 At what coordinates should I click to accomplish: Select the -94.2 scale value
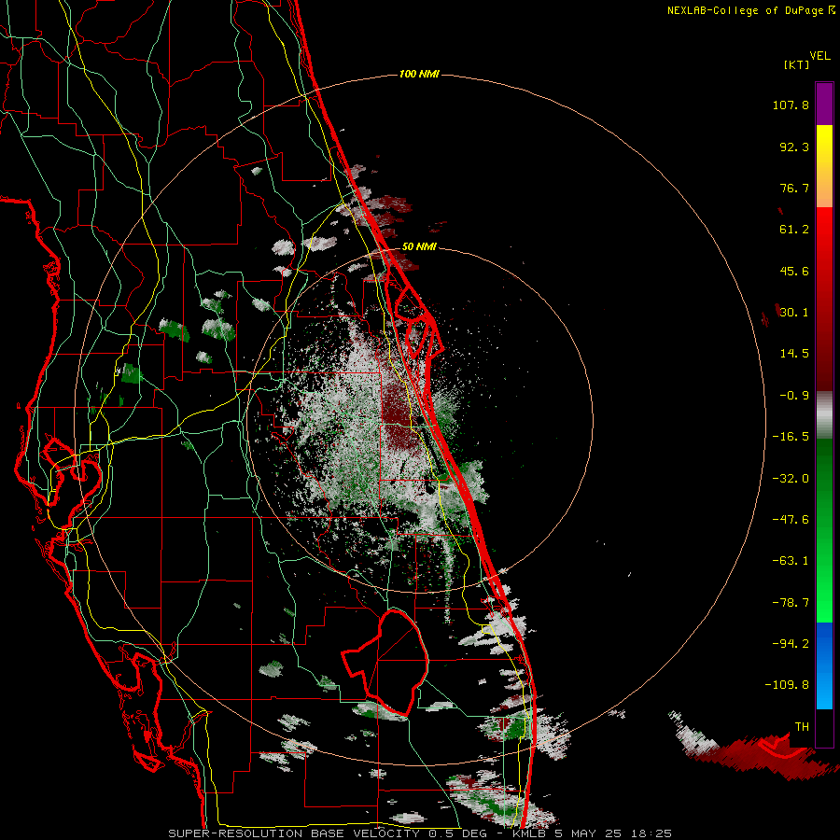(x=791, y=644)
